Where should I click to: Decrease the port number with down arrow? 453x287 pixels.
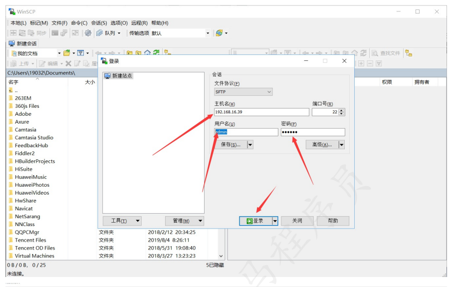point(341,114)
